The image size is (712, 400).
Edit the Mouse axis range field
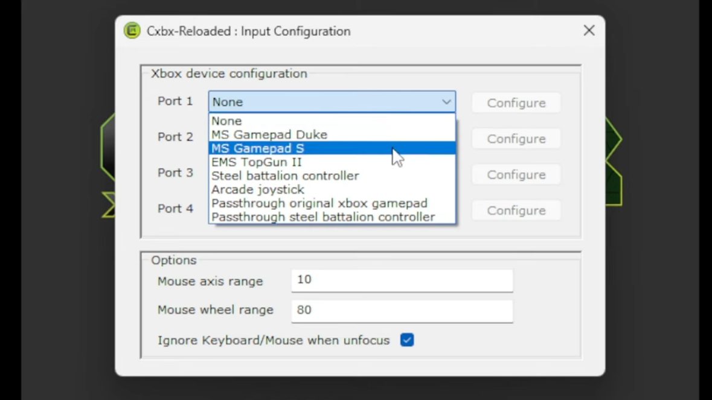point(402,281)
